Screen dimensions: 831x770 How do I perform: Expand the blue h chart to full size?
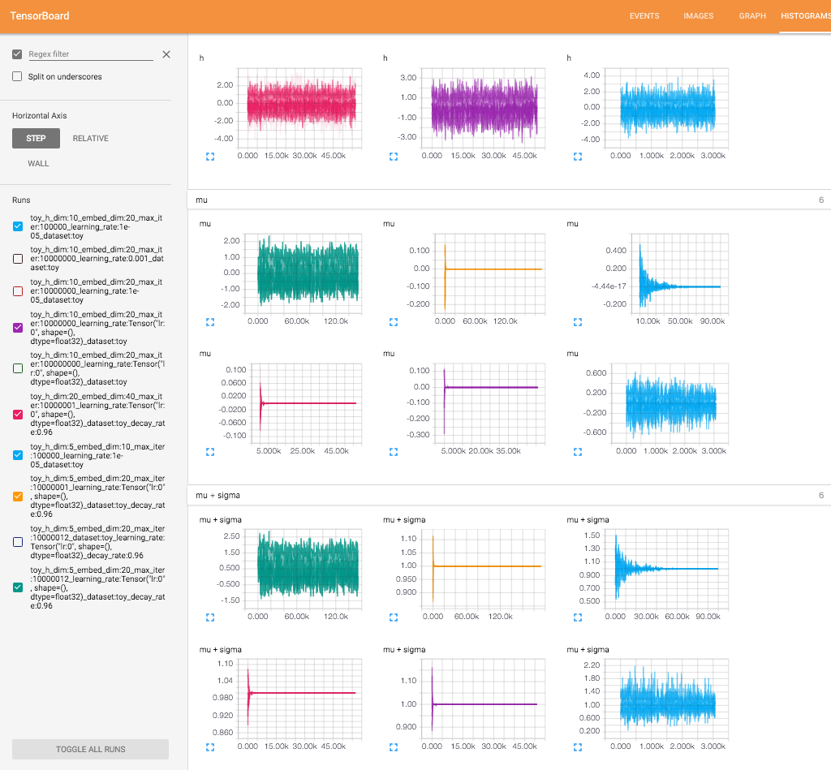578,157
